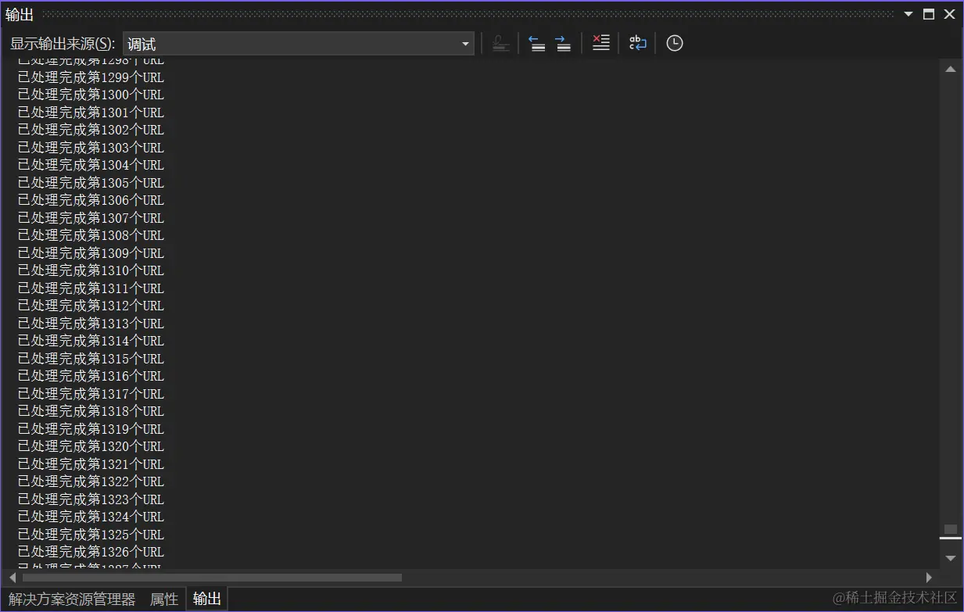Click the line 已处理完成第1322个URL

(91, 481)
